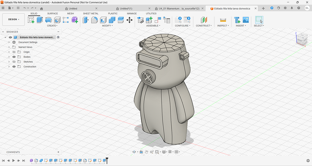Open the Surface ribbon tab
This screenshot has height=166, width=312.
coord(53,13)
